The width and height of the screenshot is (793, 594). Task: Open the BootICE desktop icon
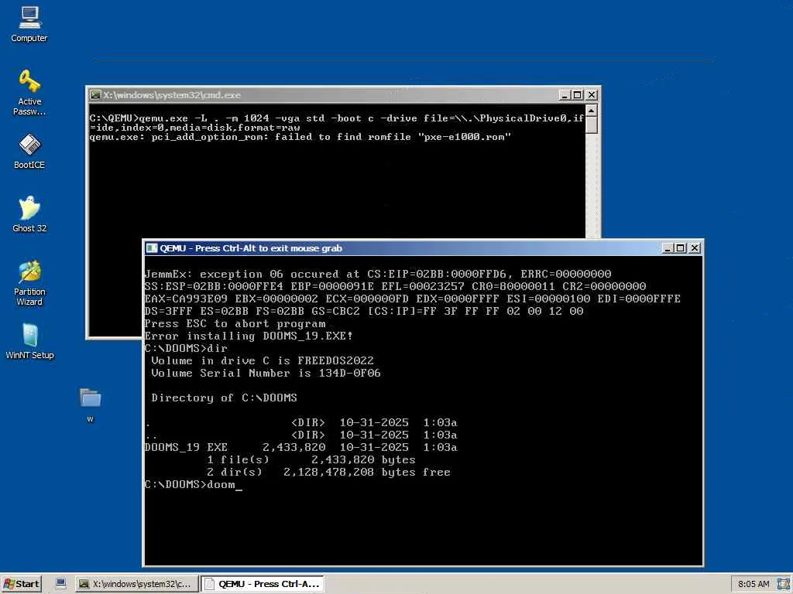tap(29, 152)
